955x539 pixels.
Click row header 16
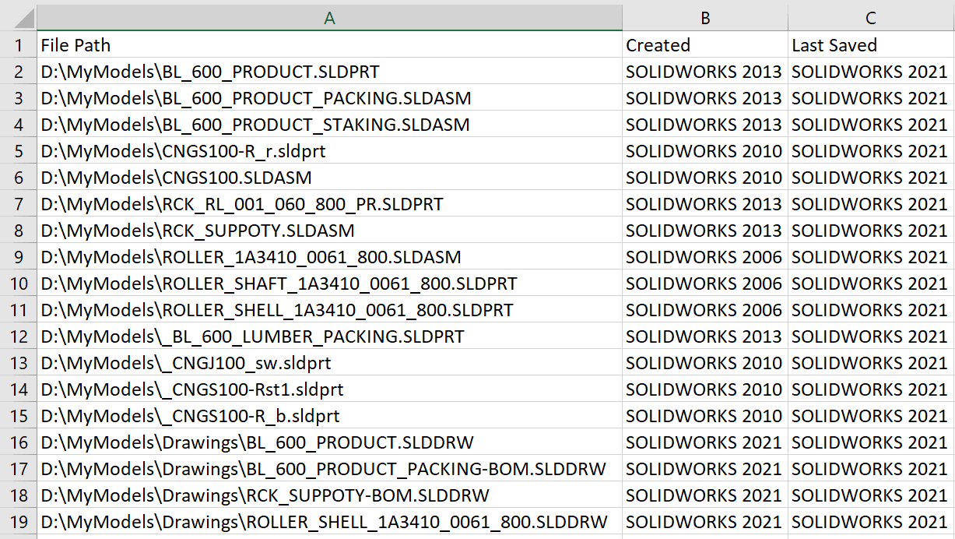coord(18,442)
